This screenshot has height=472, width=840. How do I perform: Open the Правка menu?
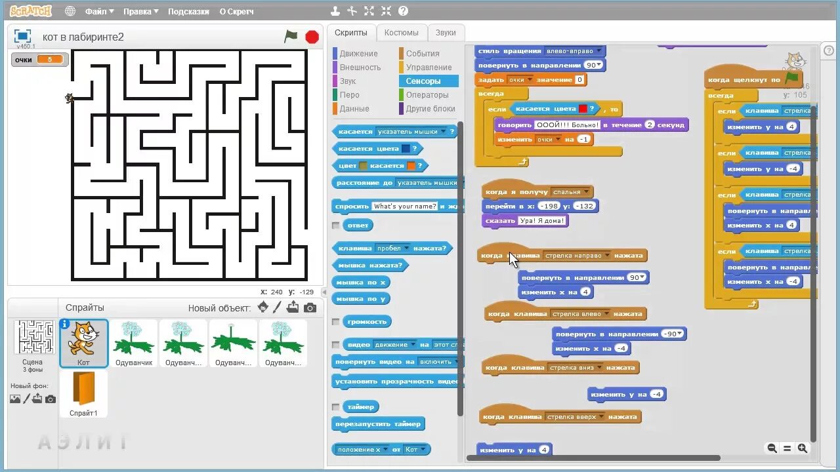pos(140,11)
